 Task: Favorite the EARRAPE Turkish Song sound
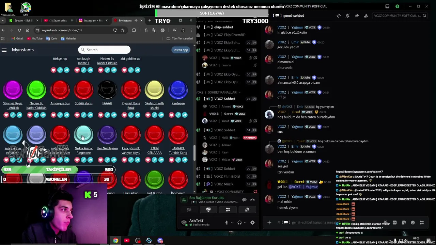[x=171, y=160]
